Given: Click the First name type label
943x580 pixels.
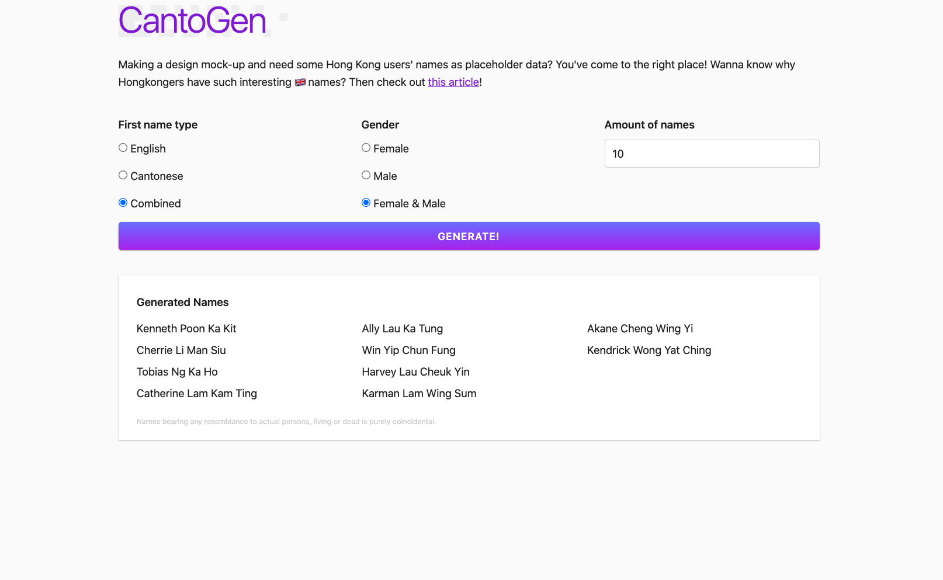Looking at the screenshot, I should 158,125.
